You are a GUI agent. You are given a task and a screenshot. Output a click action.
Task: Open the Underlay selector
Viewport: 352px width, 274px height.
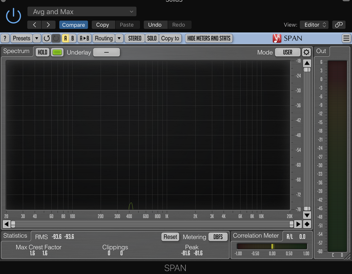pyautogui.click(x=106, y=52)
